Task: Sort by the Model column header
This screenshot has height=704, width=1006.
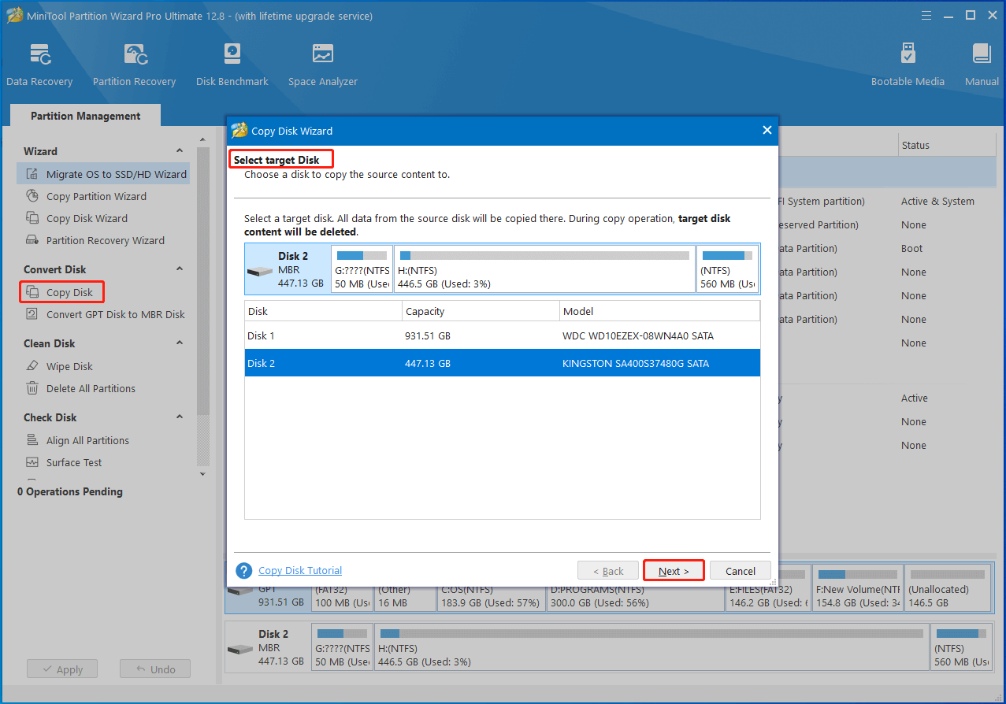Action: coord(659,311)
